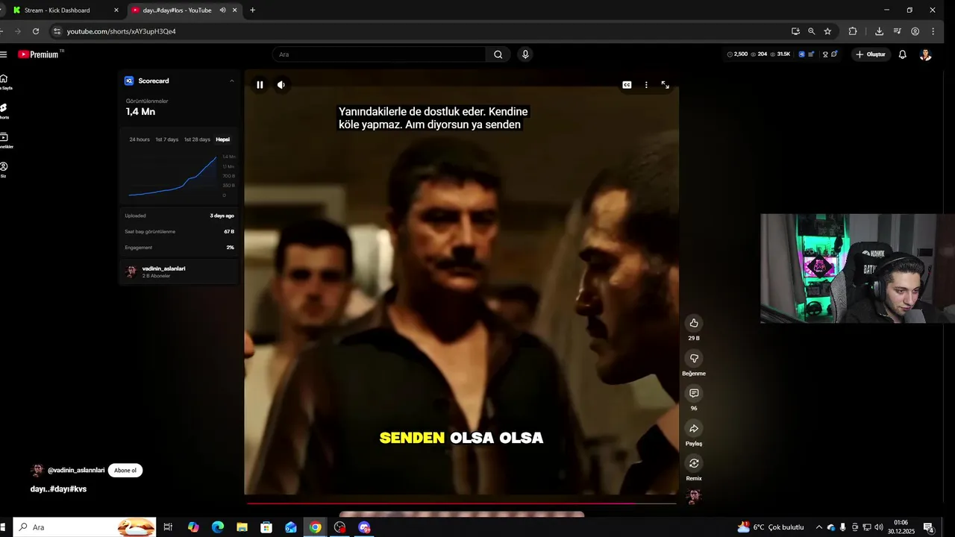Open Abonelikler subscriptions in sidebar
Screen dimensions: 955x537
coord(5,140)
